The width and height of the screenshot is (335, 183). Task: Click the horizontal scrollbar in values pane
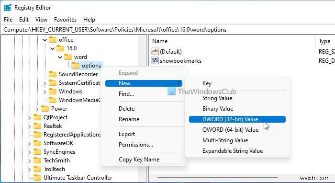(x=217, y=178)
